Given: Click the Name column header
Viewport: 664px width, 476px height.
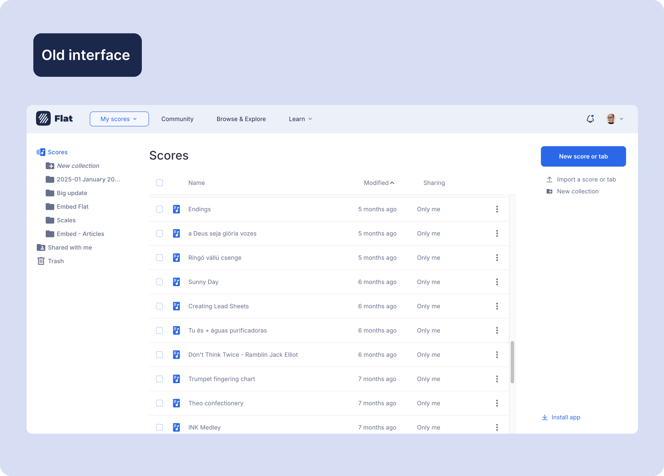Looking at the screenshot, I should point(196,183).
